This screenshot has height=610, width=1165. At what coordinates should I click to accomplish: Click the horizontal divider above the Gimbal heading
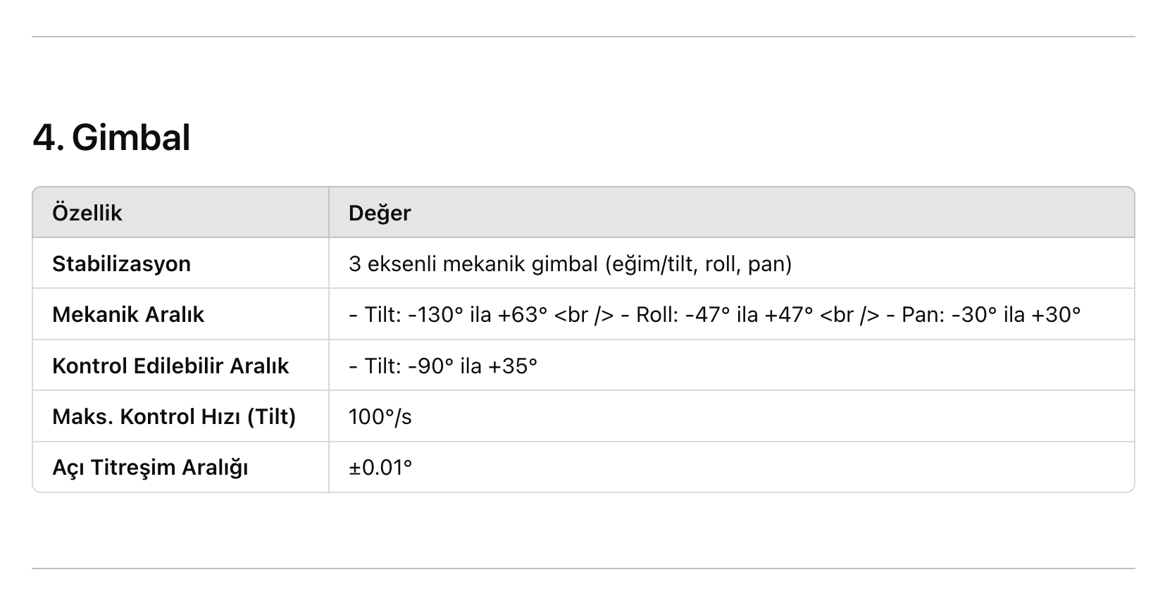tap(583, 37)
